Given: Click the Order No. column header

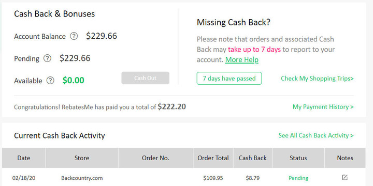Looking at the screenshot, I should point(155,158).
